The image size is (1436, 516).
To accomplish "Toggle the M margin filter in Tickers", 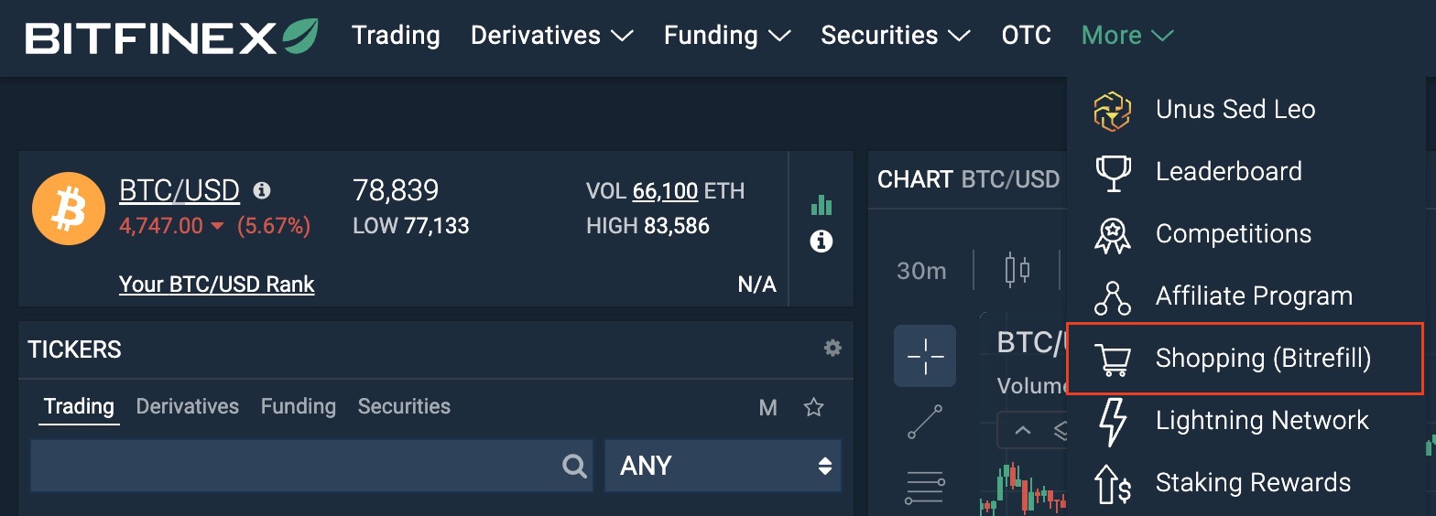I will click(768, 408).
